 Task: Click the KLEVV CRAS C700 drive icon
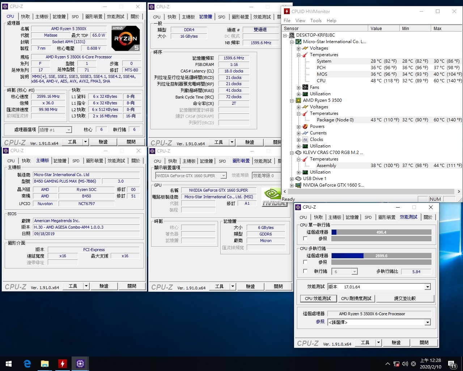coord(298,153)
